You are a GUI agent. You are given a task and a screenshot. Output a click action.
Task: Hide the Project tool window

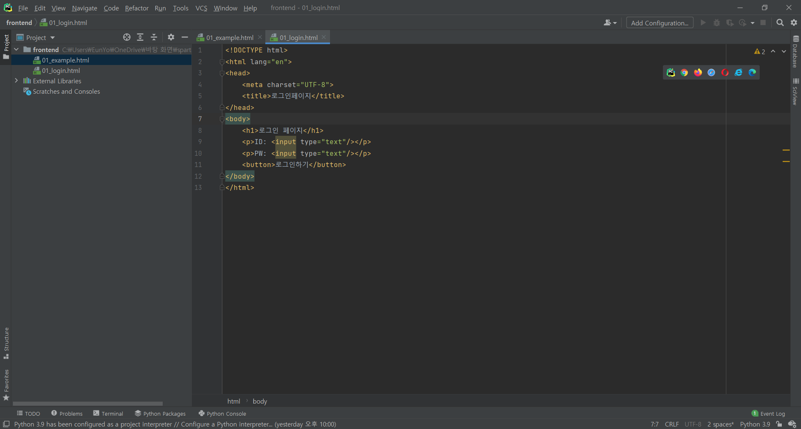185,37
